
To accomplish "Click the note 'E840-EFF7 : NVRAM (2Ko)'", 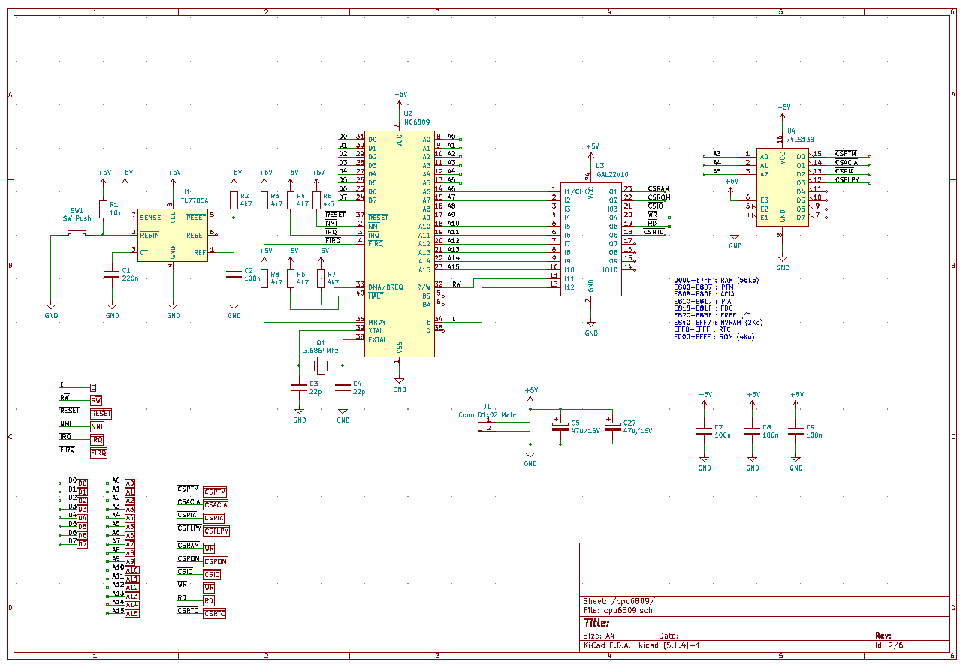I will [718, 323].
